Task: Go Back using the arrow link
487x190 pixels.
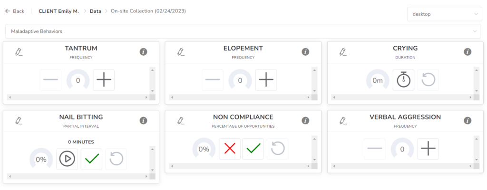Action: pyautogui.click(x=15, y=11)
